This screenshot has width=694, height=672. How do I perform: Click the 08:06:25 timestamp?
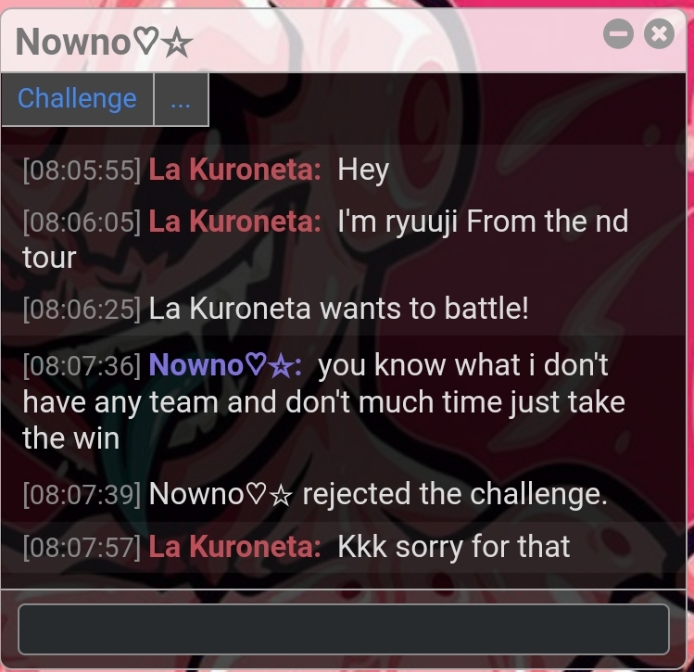(x=82, y=309)
